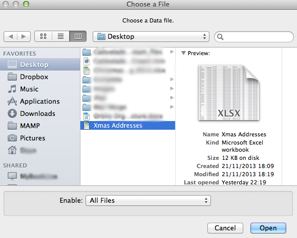Select column view mode

[x=78, y=36]
